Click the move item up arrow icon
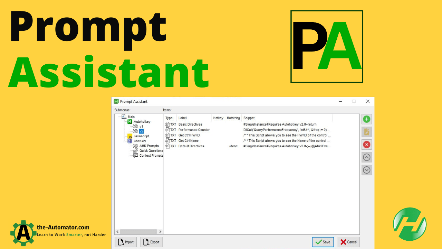This screenshot has height=249, width=442. pyautogui.click(x=366, y=157)
